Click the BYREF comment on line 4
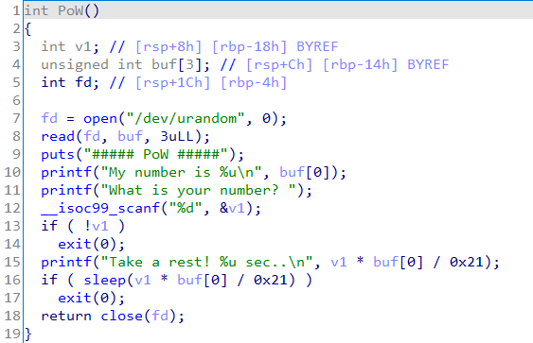Image resolution: width=533 pixels, height=343 pixels. [x=428, y=64]
